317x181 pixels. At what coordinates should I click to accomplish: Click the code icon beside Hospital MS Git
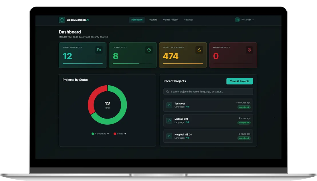pos(169,136)
